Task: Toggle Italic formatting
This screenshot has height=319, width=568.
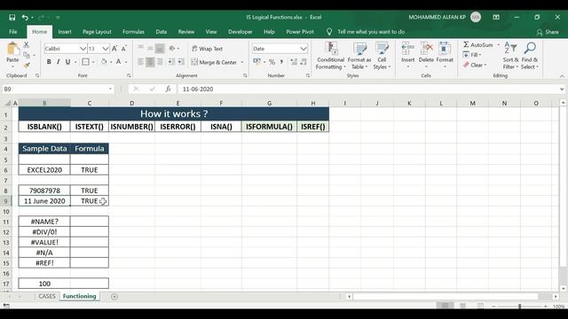Action: point(58,62)
